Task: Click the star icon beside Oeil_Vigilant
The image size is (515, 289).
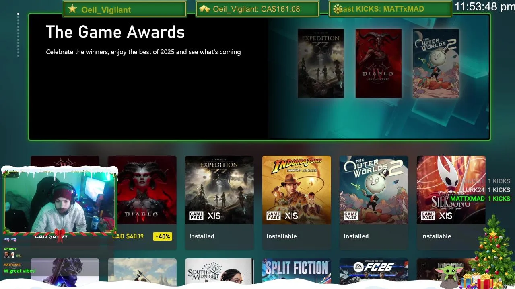Action: [72, 9]
